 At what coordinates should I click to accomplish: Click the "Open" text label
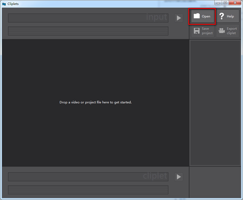[206, 17]
